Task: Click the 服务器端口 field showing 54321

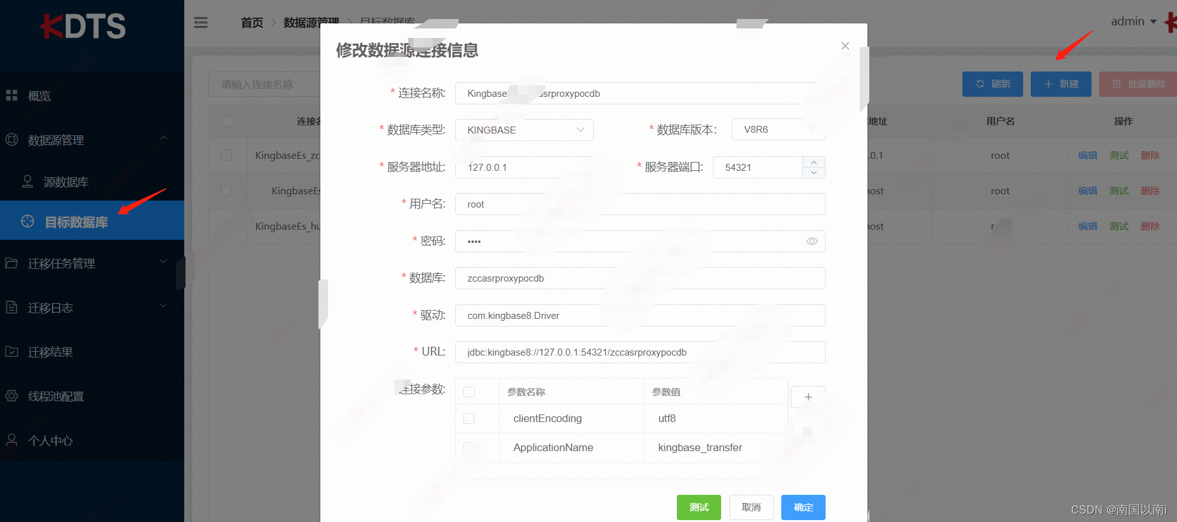Action: pos(758,167)
